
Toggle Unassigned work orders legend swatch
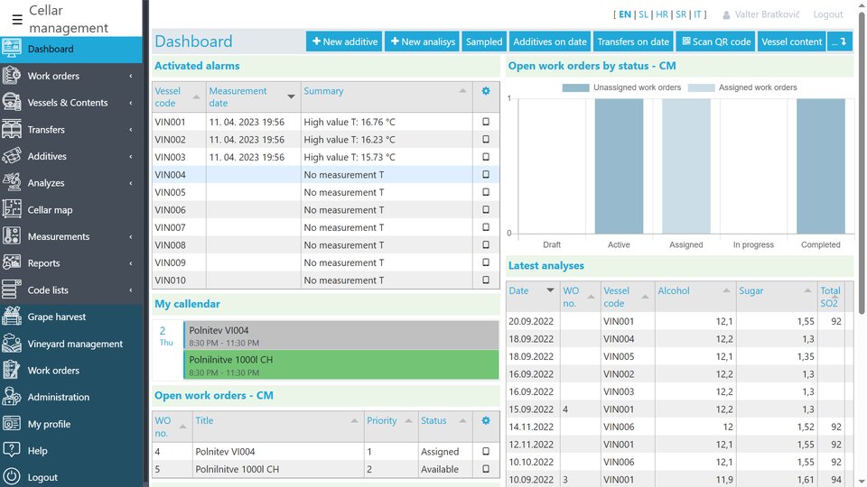[575, 87]
